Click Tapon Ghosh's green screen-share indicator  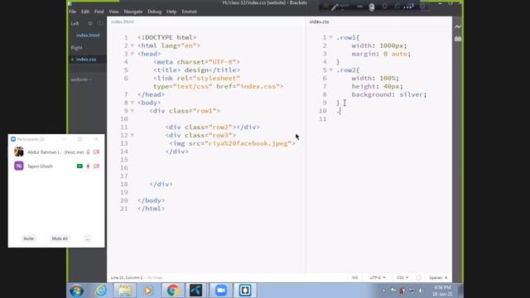pyautogui.click(x=79, y=166)
